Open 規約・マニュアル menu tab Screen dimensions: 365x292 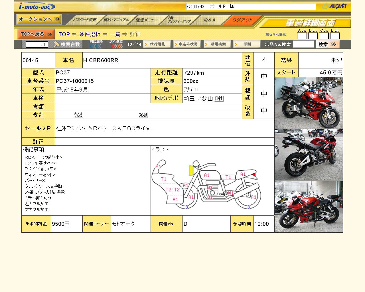[116, 20]
